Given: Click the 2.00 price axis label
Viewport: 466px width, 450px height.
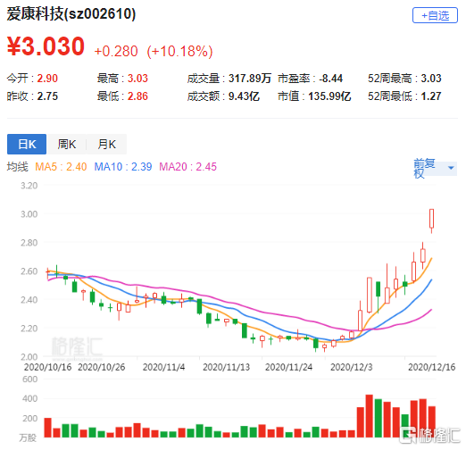Looking at the screenshot, I should tap(29, 356).
